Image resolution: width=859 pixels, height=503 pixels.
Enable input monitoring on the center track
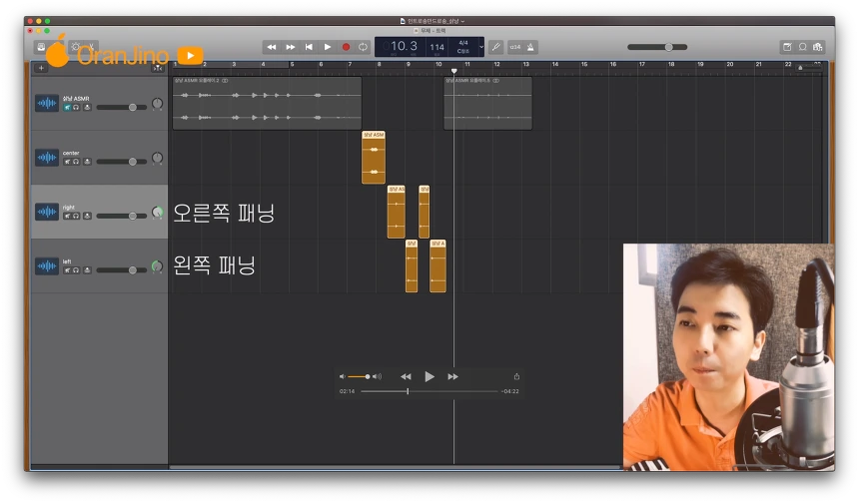(87, 162)
